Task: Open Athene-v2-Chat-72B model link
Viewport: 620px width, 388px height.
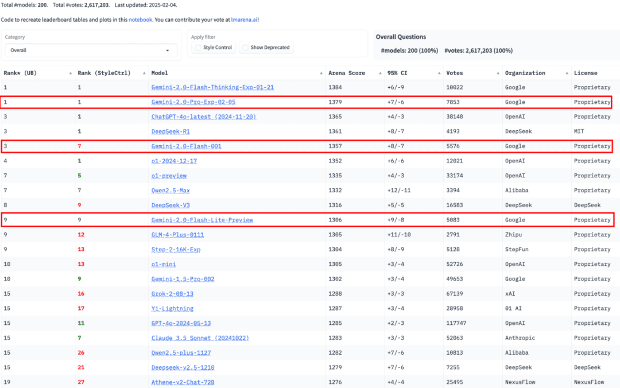Action: pyautogui.click(x=183, y=382)
